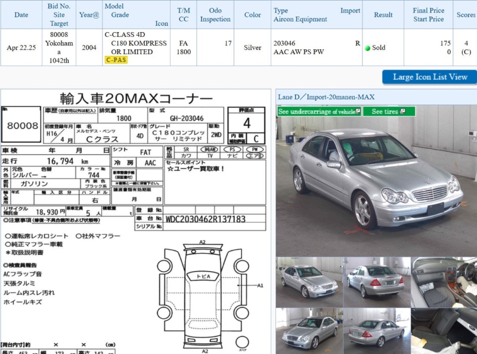Click the Final Price column header
The image size is (477, 354).
tap(428, 14)
